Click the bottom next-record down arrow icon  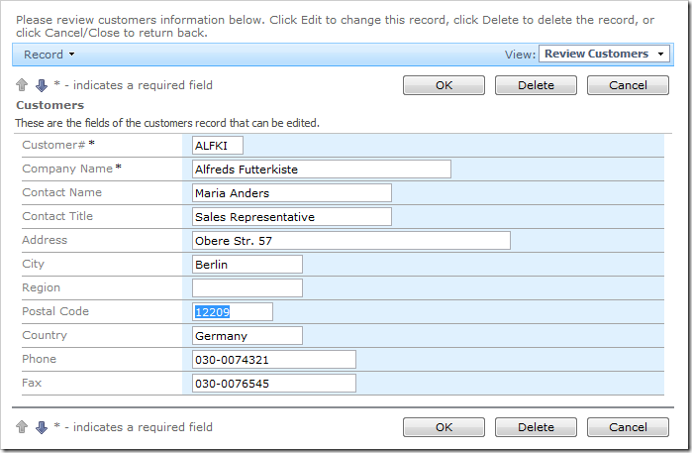41,427
